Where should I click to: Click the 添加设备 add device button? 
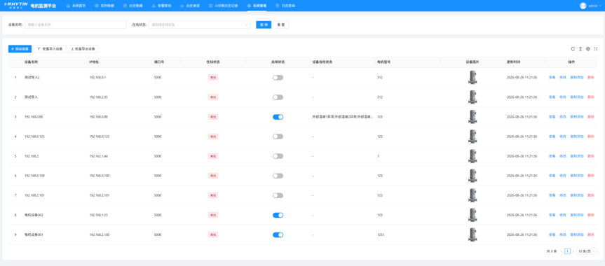pos(20,49)
